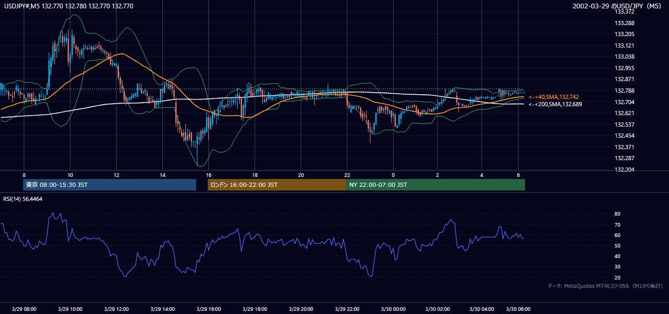
Task: Click the RSI axis level 30
Action: point(617,267)
